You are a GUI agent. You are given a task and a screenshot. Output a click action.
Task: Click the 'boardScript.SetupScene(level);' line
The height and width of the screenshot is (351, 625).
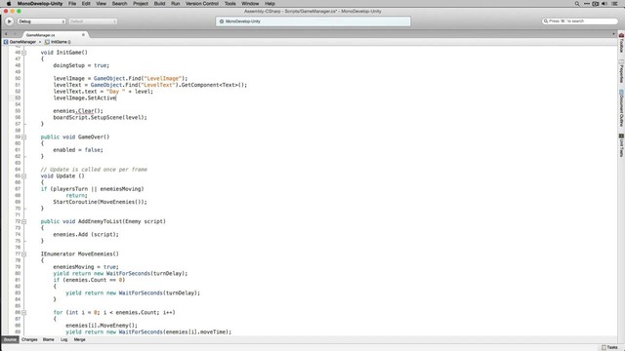(100, 117)
